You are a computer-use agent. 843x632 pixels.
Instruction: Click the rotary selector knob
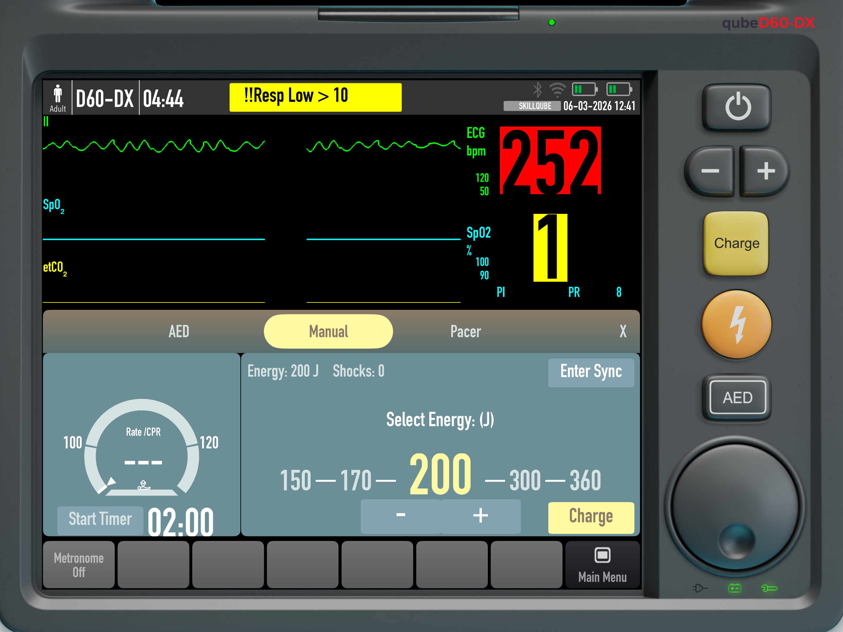point(736,507)
